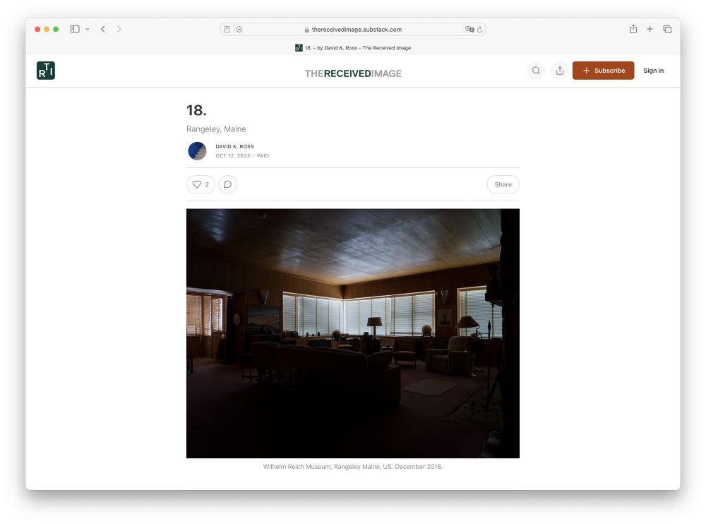The height and width of the screenshot is (524, 706).
Task: Click Safari's share toolbar icon
Action: [x=633, y=29]
